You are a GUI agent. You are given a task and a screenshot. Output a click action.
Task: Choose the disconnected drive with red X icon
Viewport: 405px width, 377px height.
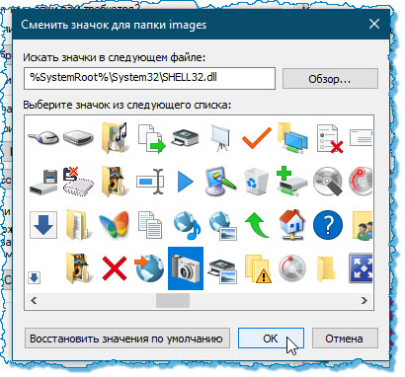tap(78, 181)
